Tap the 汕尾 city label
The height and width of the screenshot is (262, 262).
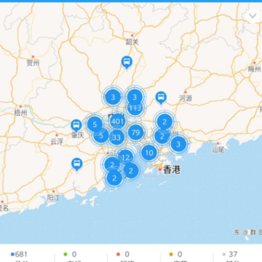[218, 150]
